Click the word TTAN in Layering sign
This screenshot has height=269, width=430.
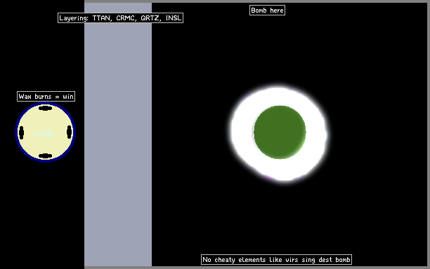[102, 18]
